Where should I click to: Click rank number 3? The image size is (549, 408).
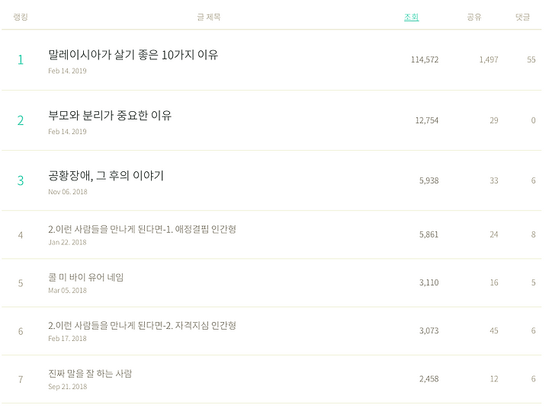21,180
